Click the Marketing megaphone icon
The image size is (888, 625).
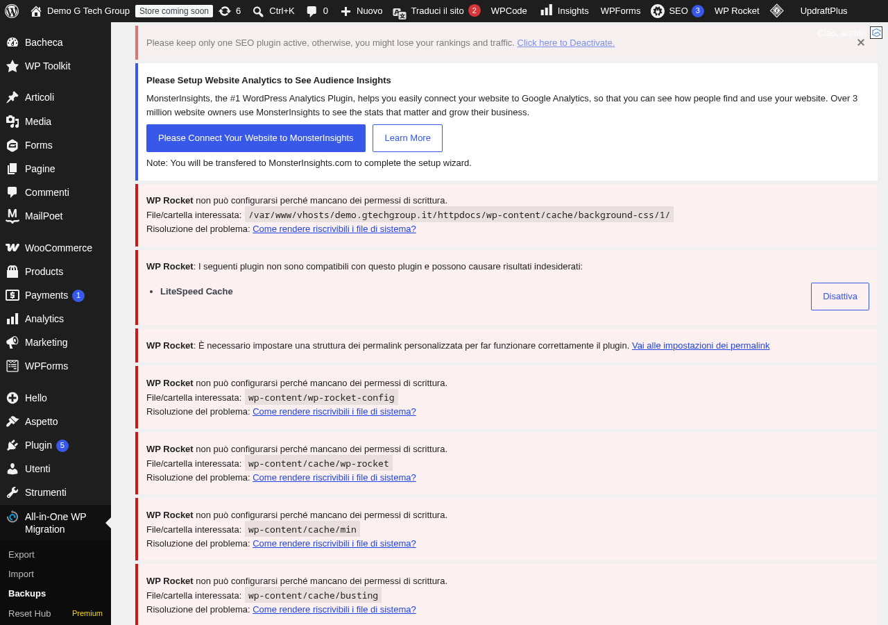[12, 342]
